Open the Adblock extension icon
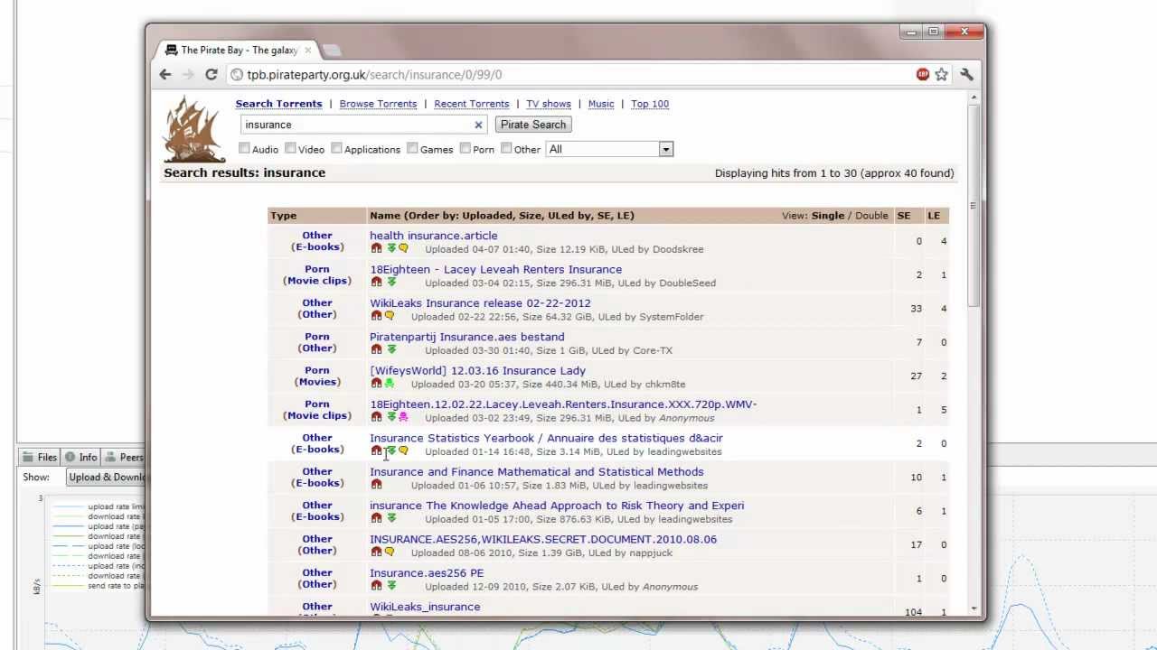Screen dimensions: 1157x650 pyautogui.click(x=922, y=75)
